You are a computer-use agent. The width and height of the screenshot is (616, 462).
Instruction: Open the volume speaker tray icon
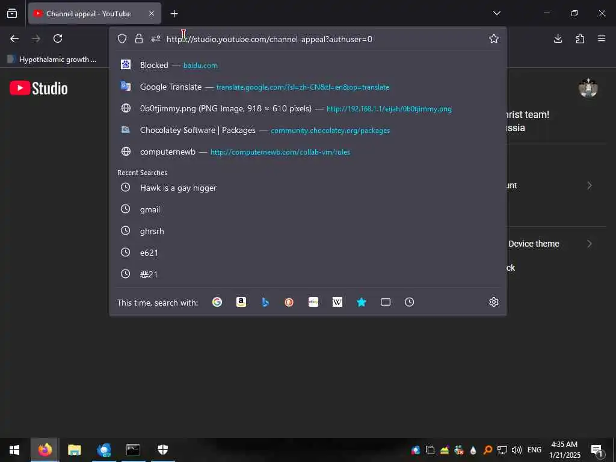(517, 450)
